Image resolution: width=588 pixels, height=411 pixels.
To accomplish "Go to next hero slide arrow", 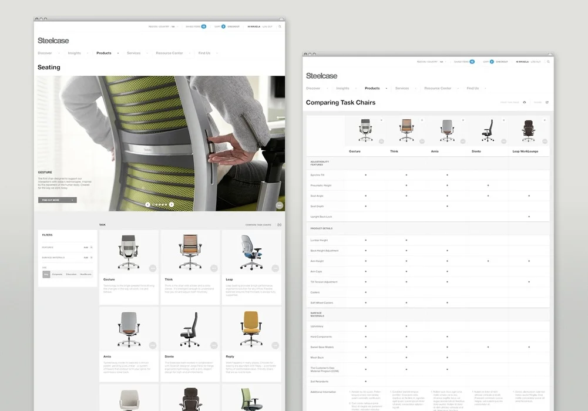I will [172, 204].
